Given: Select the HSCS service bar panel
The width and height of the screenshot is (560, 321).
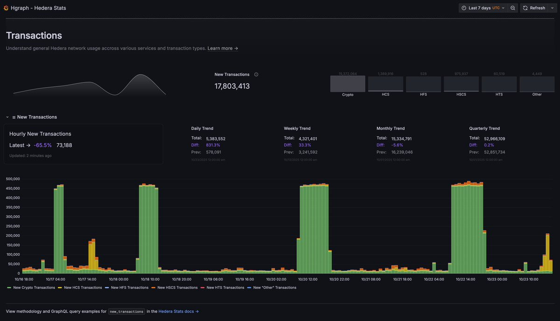Looking at the screenshot, I should (461, 84).
